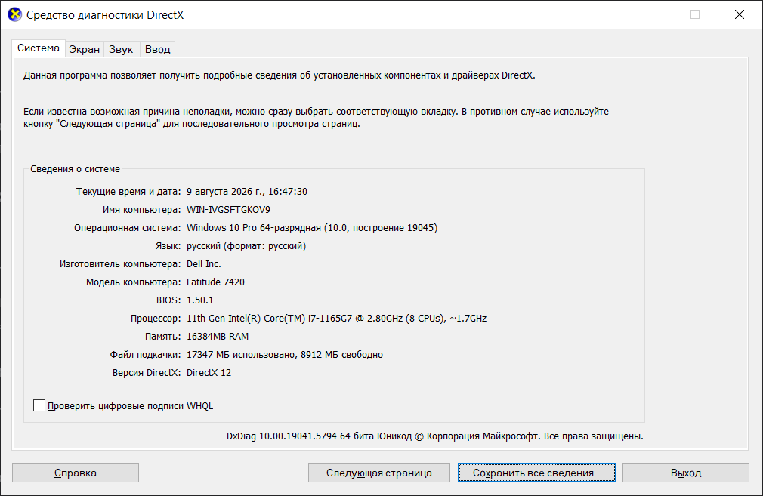
Task: Click BIOS version 1.50.1
Action: coord(200,300)
